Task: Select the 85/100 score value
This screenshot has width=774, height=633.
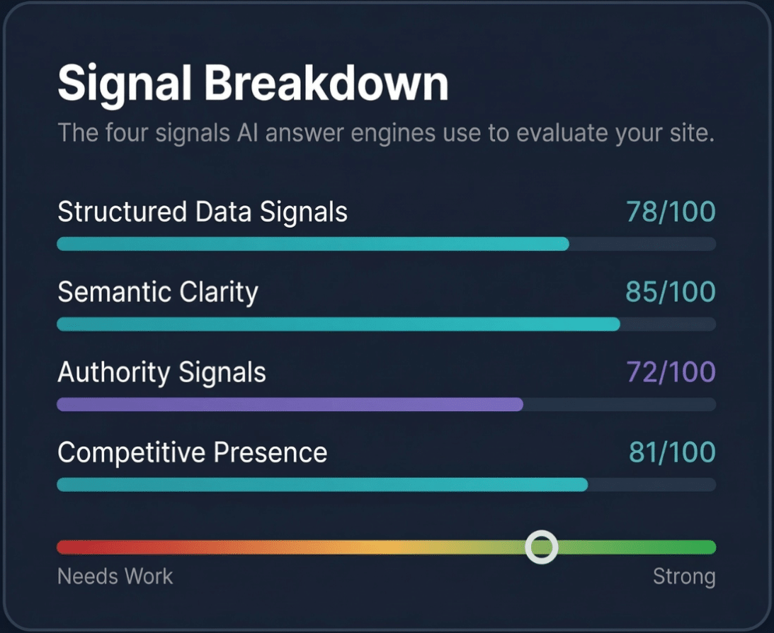Action: point(671,291)
